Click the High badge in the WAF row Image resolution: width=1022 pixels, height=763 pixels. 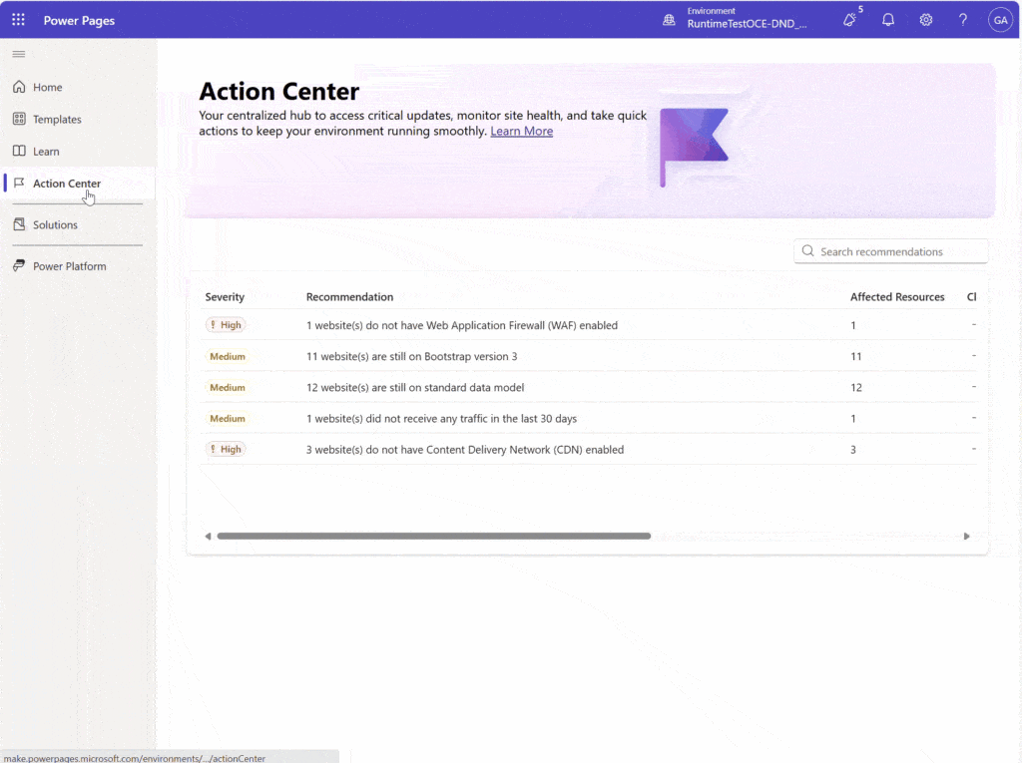226,324
